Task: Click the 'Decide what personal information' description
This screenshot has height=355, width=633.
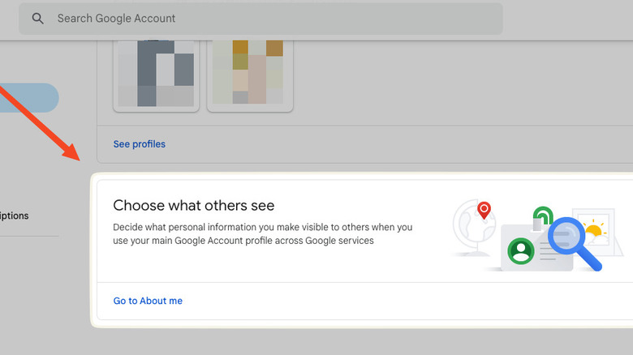Action: (262, 233)
